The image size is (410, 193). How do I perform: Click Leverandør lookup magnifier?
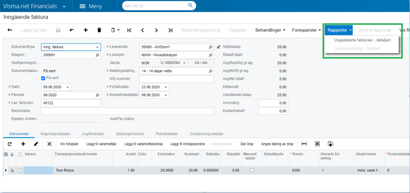(x=210, y=47)
